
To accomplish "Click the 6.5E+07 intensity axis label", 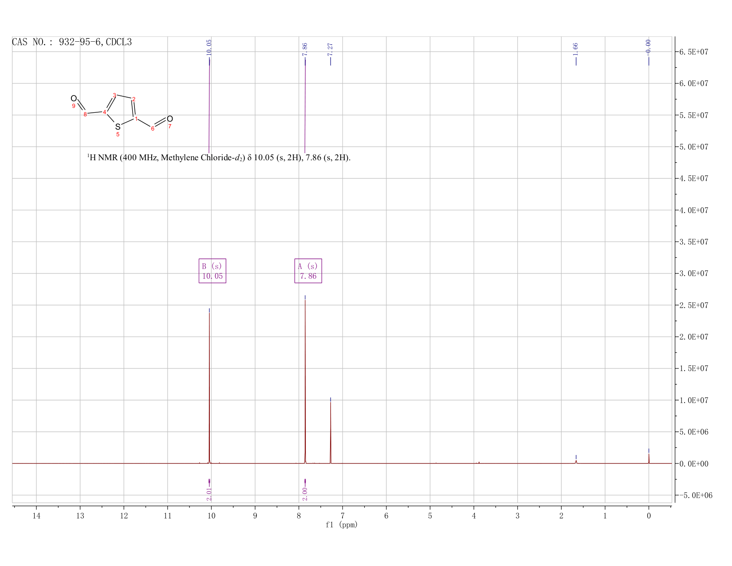I will (694, 52).
